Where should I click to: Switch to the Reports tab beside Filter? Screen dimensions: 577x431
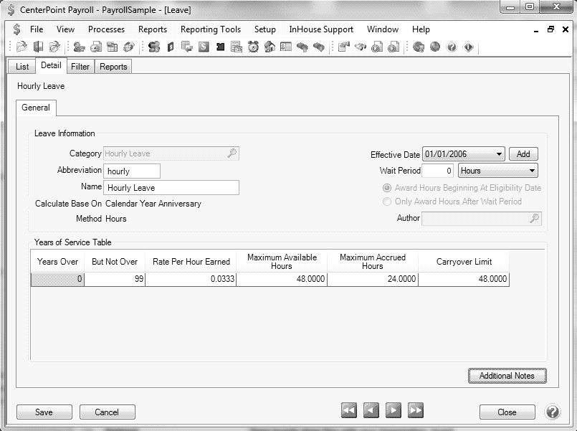[113, 66]
